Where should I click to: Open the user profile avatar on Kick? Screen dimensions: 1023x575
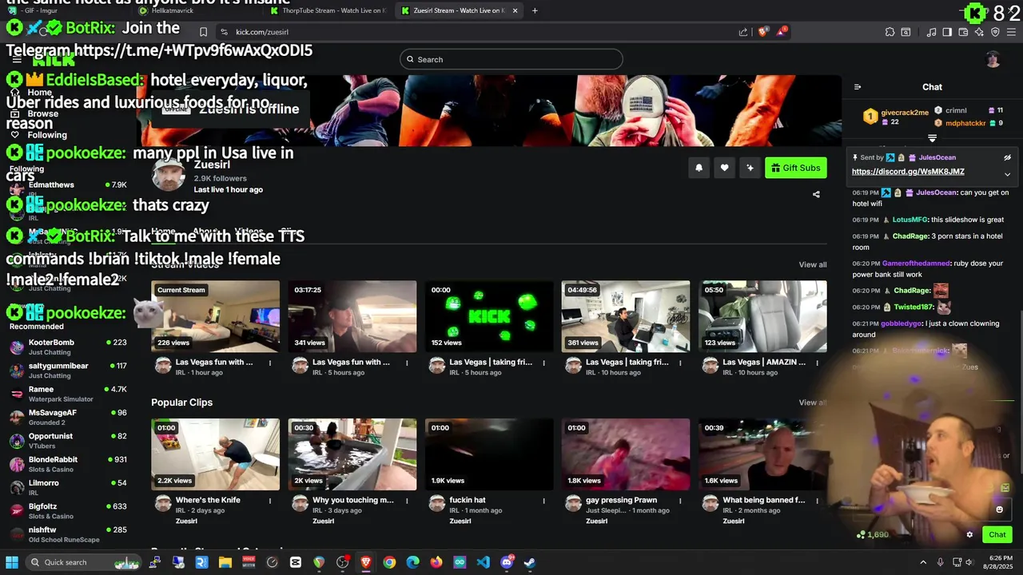pyautogui.click(x=993, y=59)
